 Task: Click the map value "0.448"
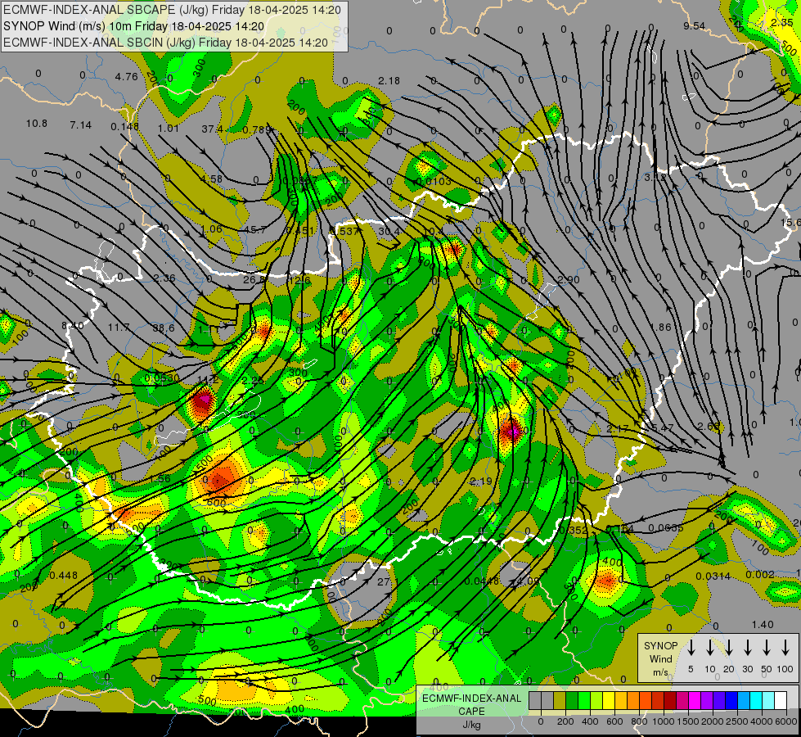63,575
